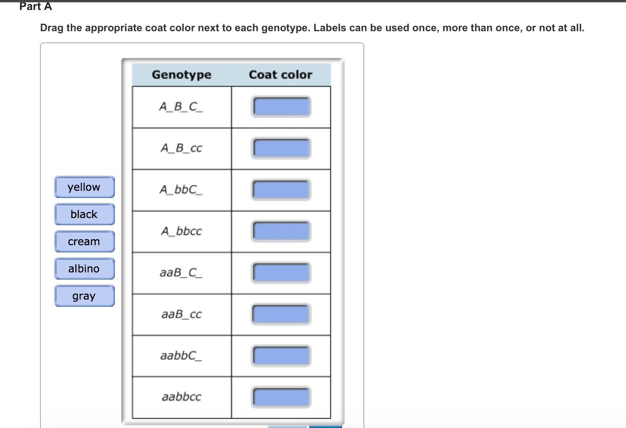This screenshot has height=428, width=626.
Task: Click the drop target beside genotype aabbcc
Action: point(281,397)
